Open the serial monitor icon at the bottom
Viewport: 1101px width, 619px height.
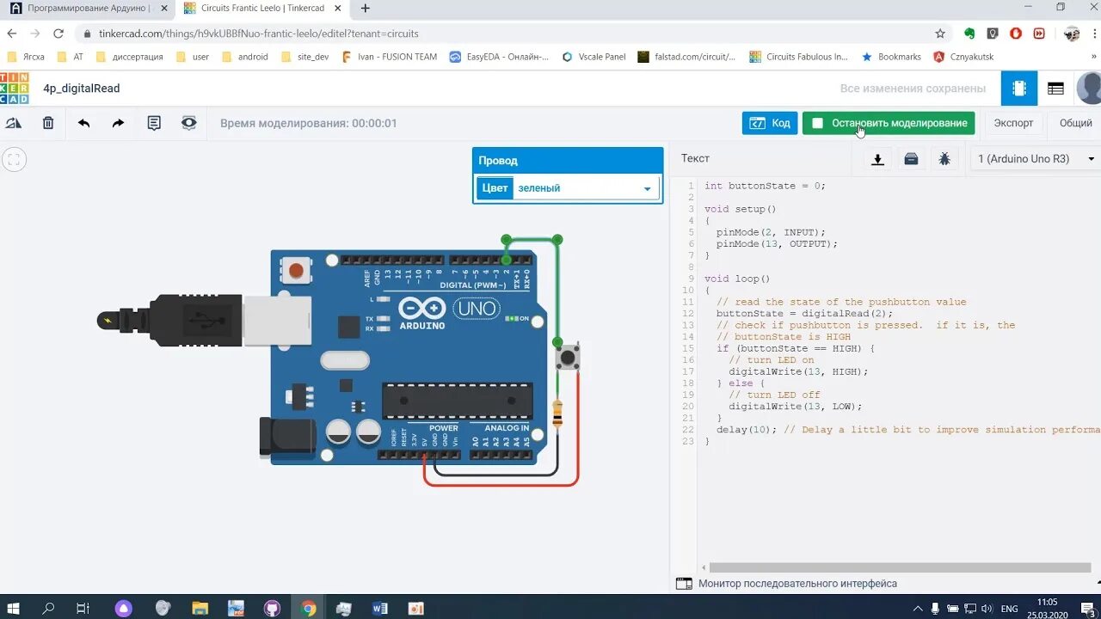[x=684, y=584]
